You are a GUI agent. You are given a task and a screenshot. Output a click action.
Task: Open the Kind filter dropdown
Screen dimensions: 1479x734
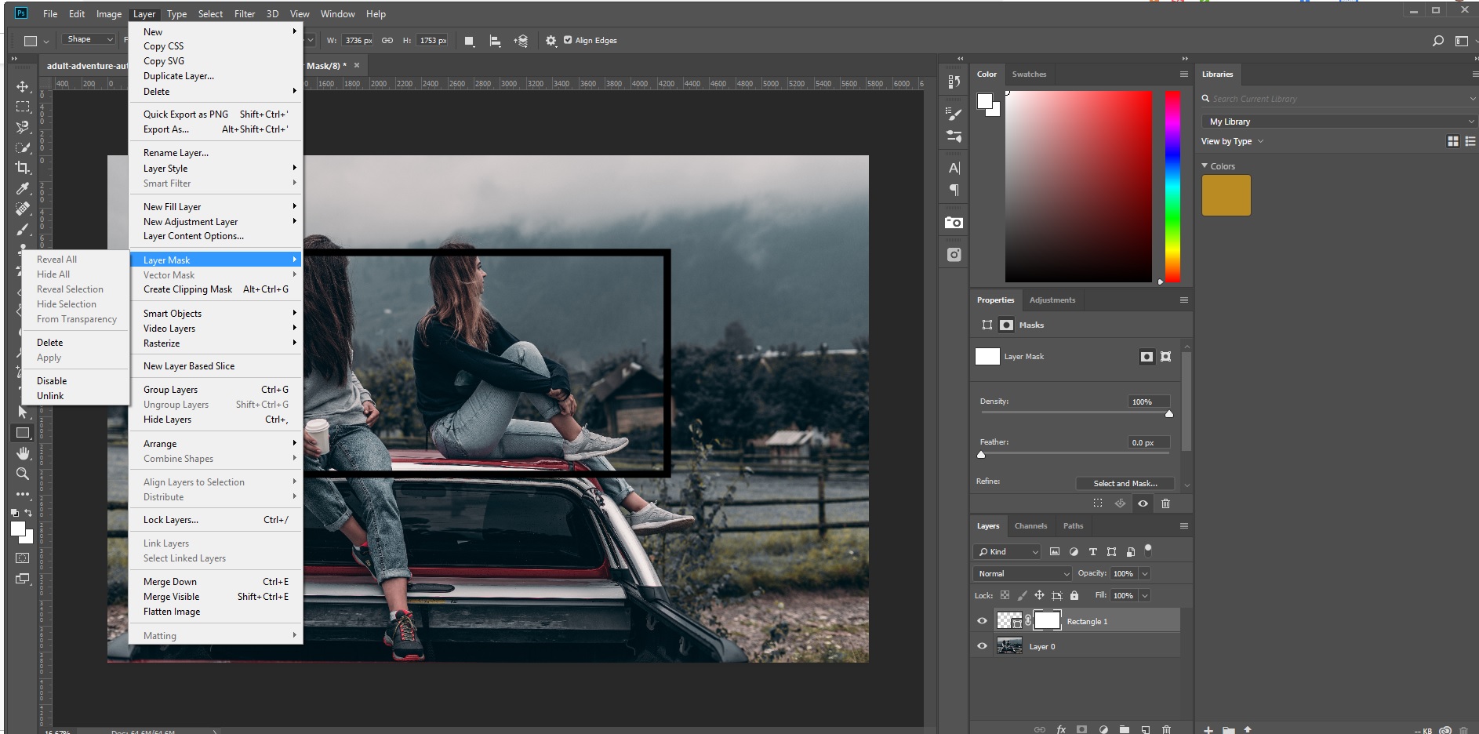(x=1007, y=552)
